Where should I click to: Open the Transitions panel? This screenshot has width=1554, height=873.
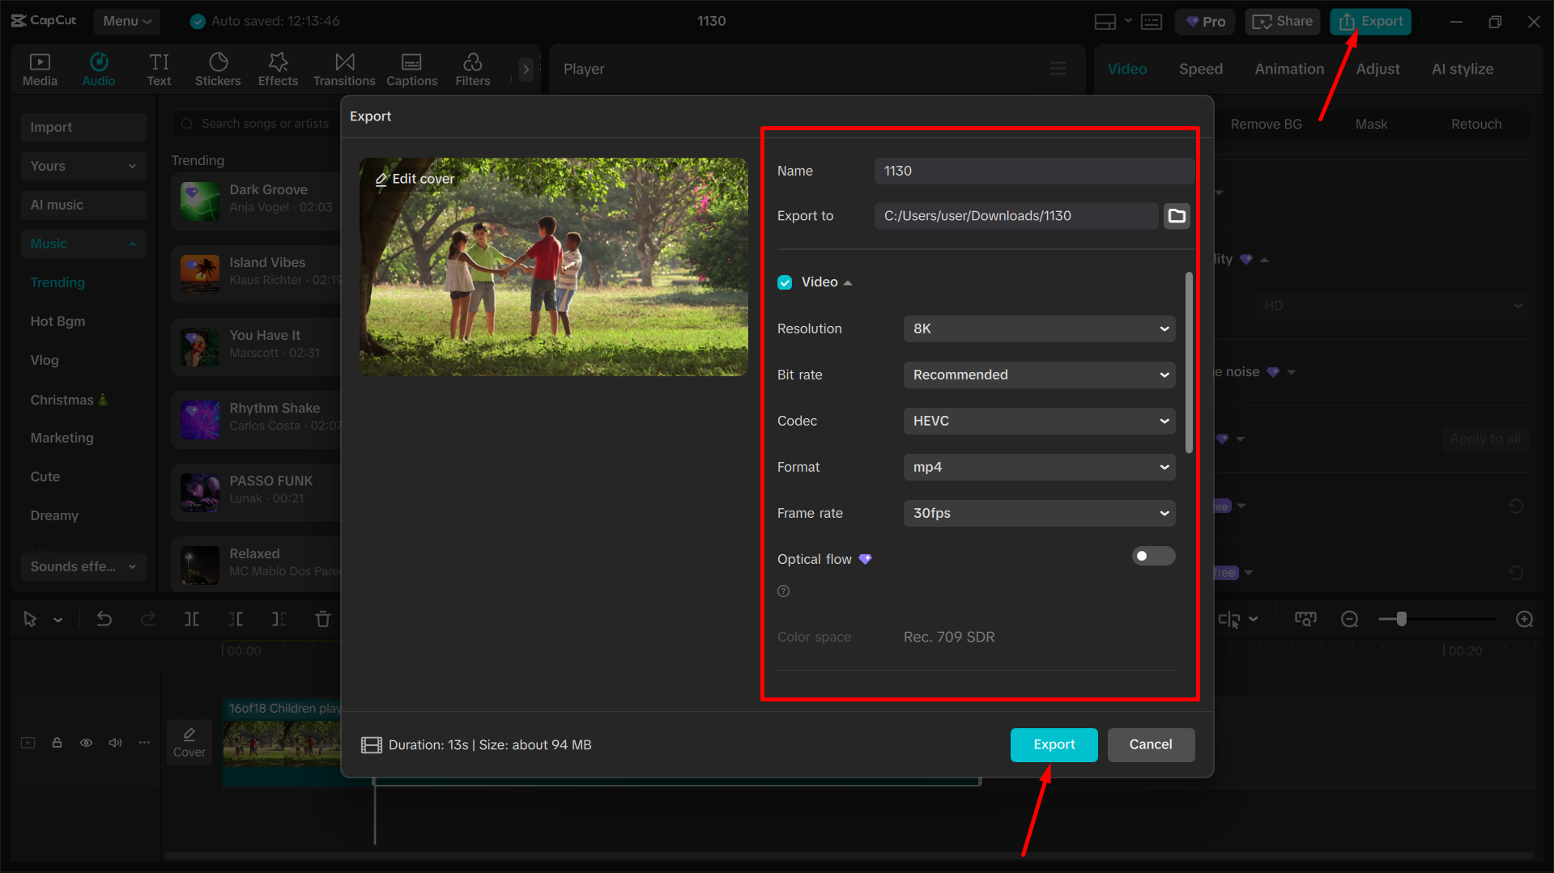(x=344, y=68)
